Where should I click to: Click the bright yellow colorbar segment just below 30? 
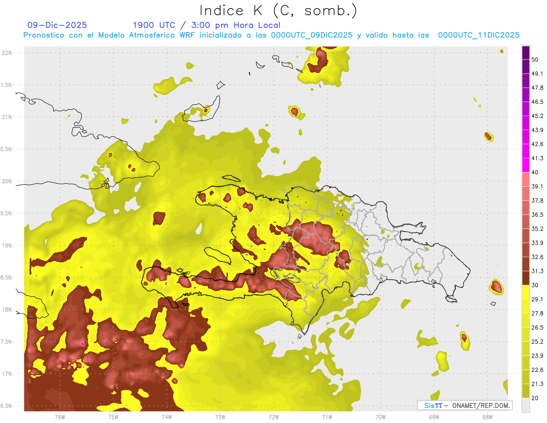[526, 292]
